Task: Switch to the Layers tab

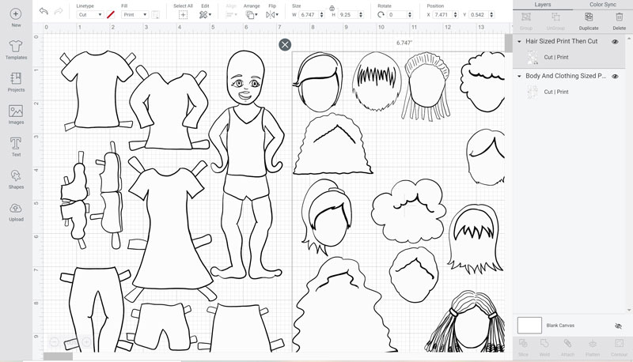Action: pos(543,5)
